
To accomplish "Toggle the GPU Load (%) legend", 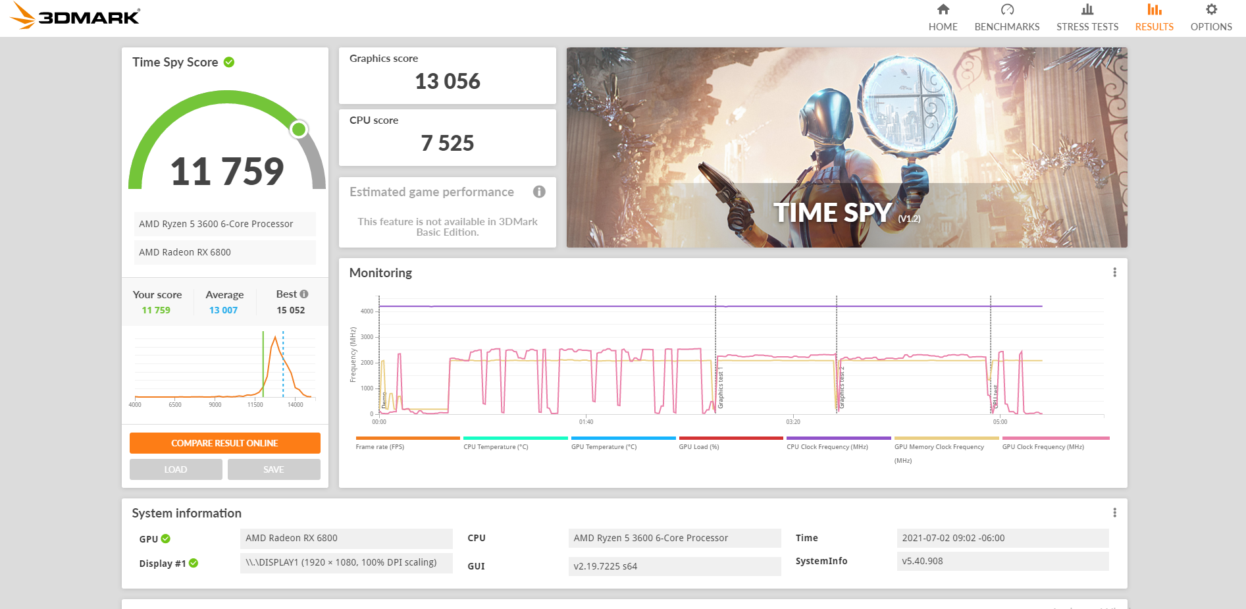I will tap(699, 447).
